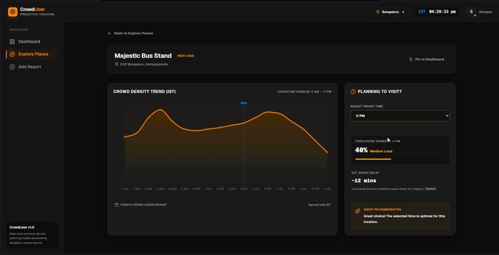Click the back arrow icon
This screenshot has width=499, height=255.
(110, 33)
